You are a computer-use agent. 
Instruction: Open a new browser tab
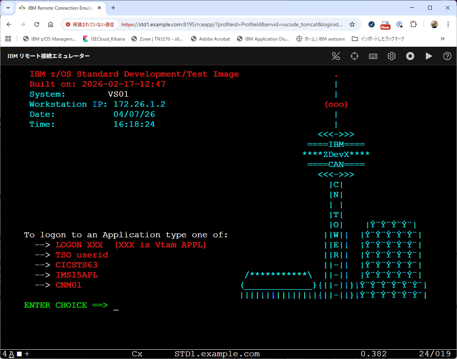pos(113,8)
